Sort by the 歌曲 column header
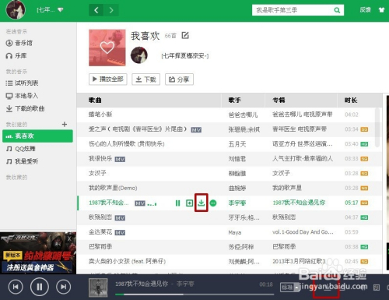Screen dimensions: 389x300 (x=95, y=101)
